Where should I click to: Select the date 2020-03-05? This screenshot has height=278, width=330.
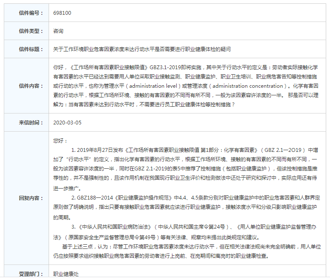68,122
